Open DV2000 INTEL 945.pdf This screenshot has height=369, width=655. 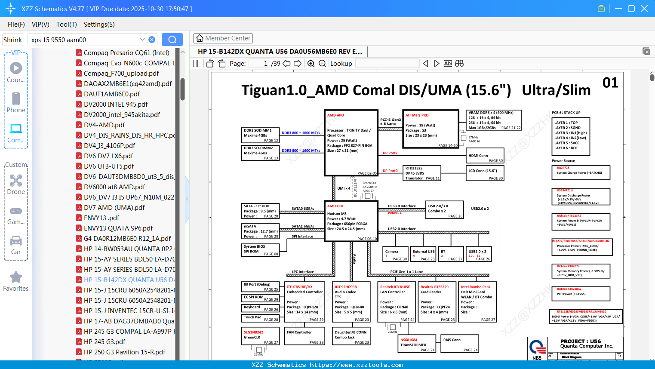[112, 104]
